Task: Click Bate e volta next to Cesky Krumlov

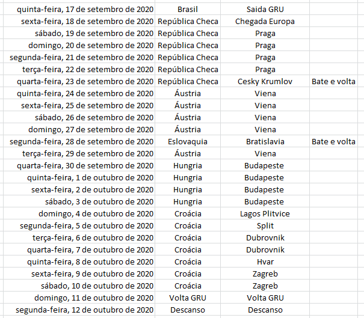Action: (333, 82)
